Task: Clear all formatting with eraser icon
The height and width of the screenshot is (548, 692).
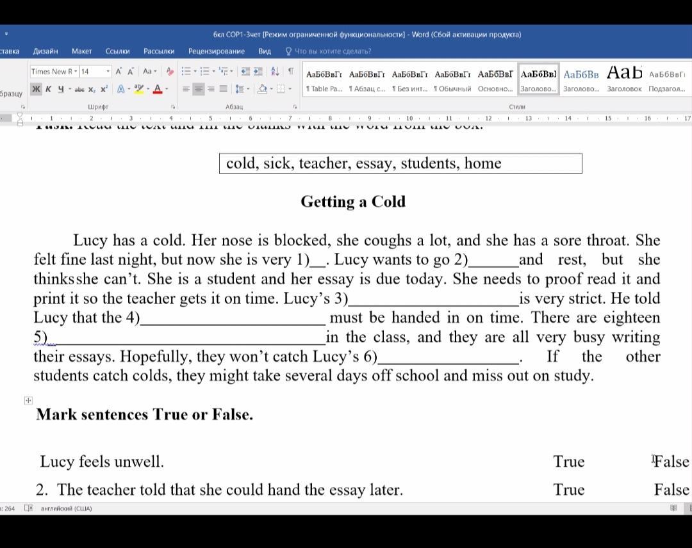Action: click(x=170, y=72)
